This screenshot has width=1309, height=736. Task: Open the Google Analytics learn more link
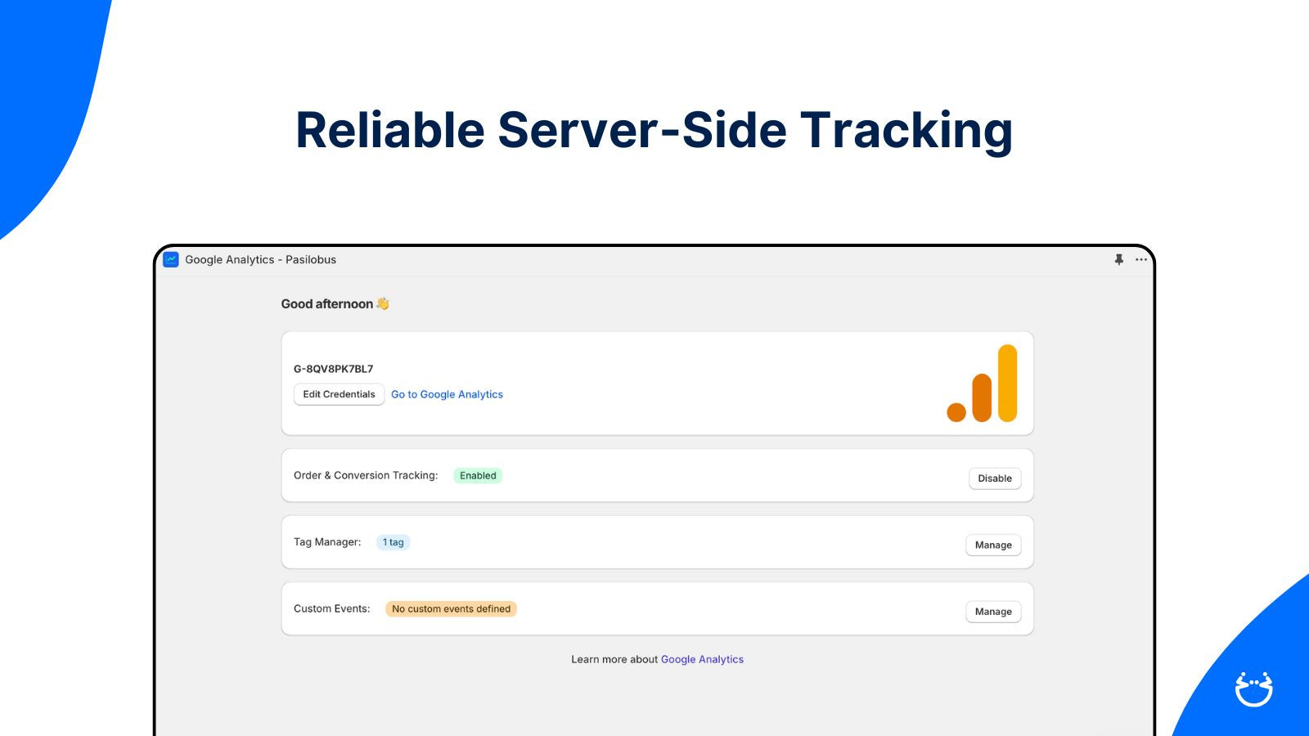tap(702, 659)
